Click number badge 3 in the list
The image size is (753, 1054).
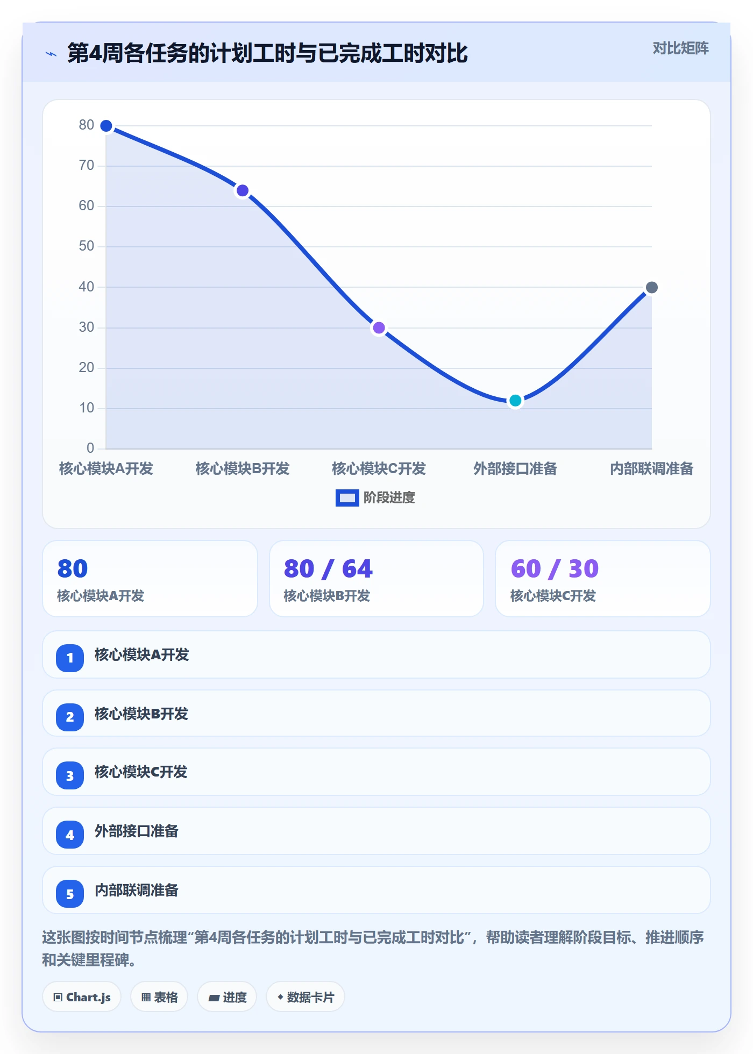point(70,775)
